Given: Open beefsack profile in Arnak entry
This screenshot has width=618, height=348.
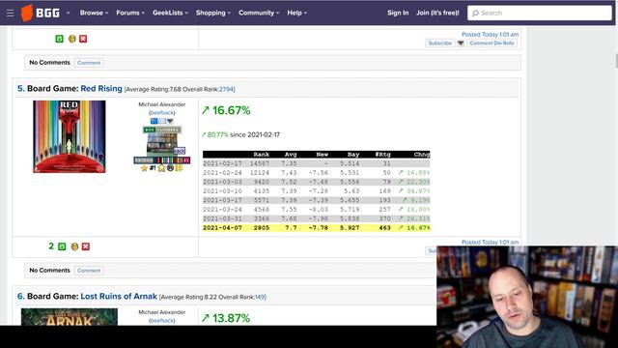Looking at the screenshot, I should coord(162,321).
